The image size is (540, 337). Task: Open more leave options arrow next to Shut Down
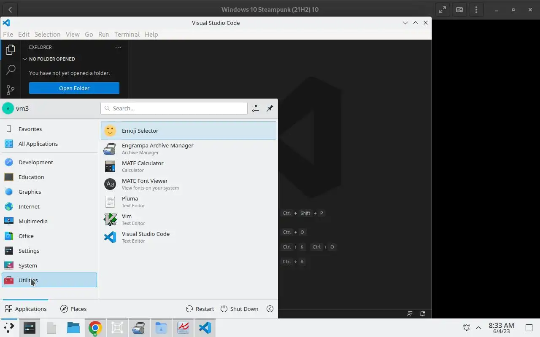[x=270, y=309]
